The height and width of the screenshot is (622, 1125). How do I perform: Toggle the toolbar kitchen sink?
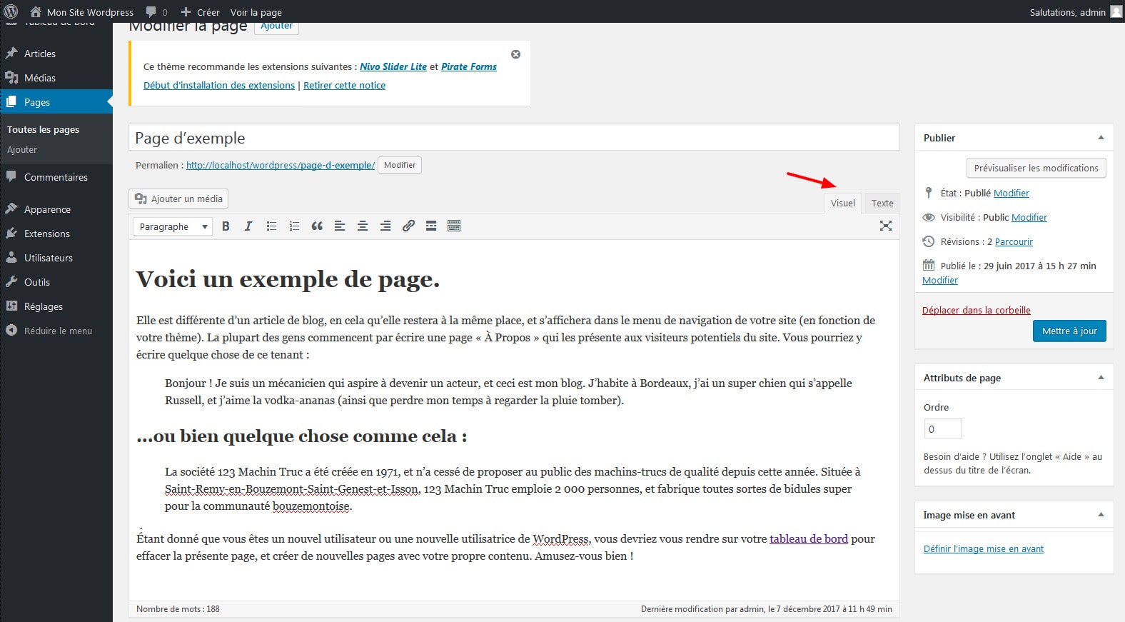click(x=454, y=226)
